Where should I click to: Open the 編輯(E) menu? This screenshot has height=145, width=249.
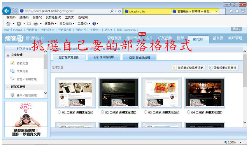[24, 17]
